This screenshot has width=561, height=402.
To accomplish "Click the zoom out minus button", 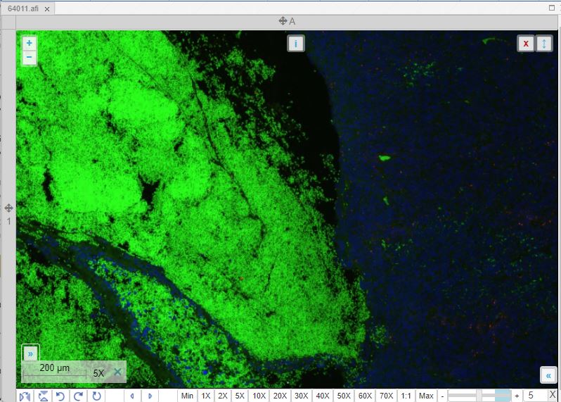I will (x=30, y=58).
